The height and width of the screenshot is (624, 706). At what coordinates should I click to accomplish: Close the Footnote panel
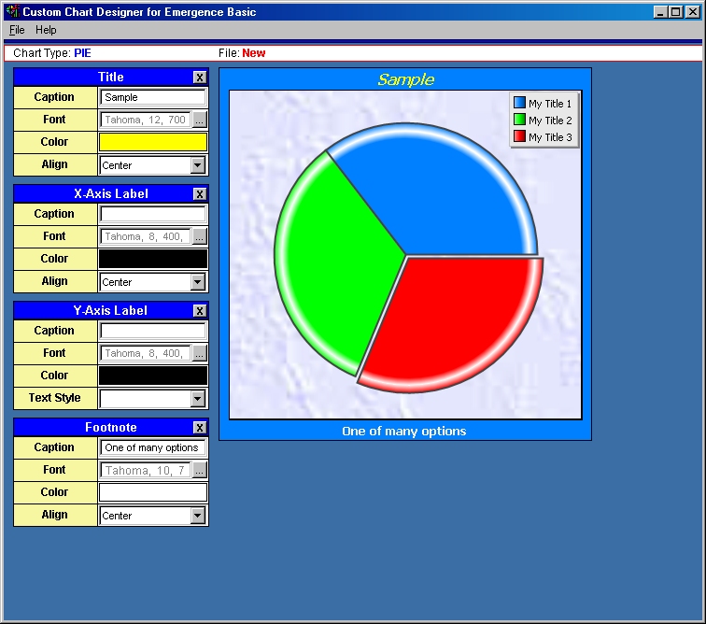click(200, 428)
